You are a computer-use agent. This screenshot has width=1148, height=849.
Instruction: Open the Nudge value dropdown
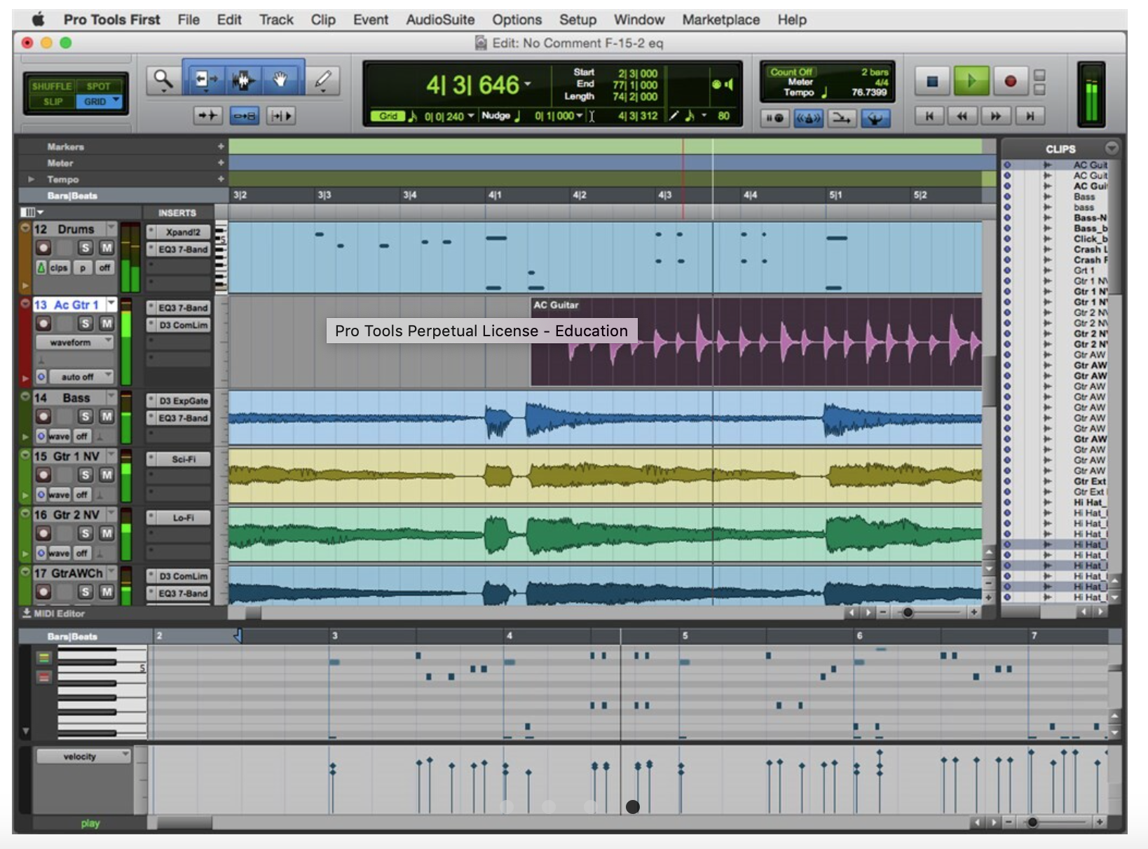(580, 116)
